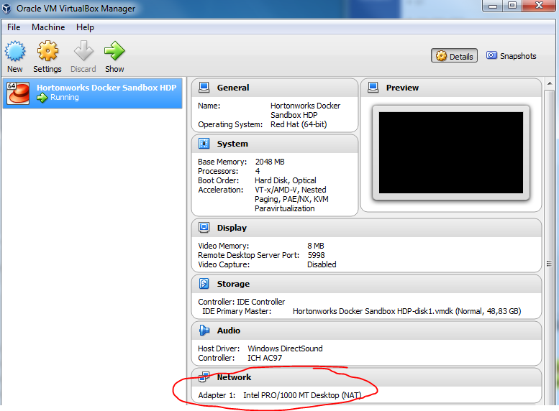Viewport: 559px width, 411px height.
Task: Click the Red Hat VM icon in list
Action: coord(19,93)
